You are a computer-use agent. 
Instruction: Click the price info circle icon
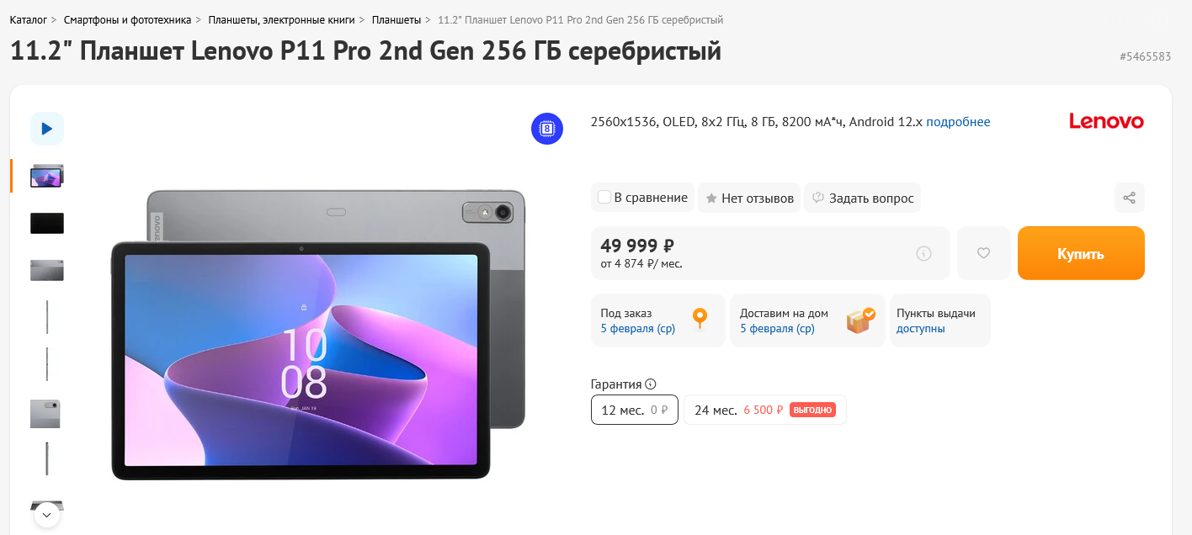[923, 253]
